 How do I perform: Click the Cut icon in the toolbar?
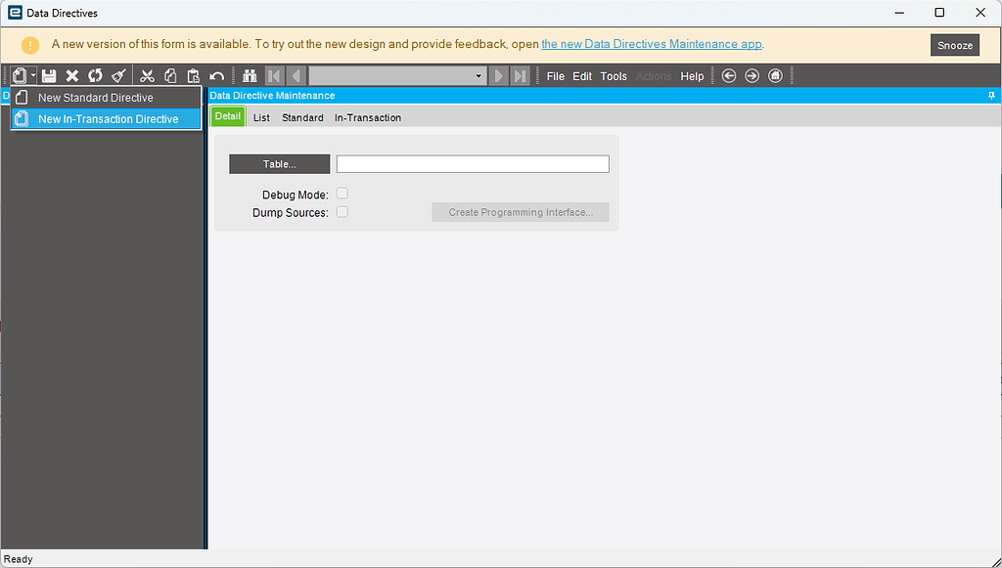[147, 75]
